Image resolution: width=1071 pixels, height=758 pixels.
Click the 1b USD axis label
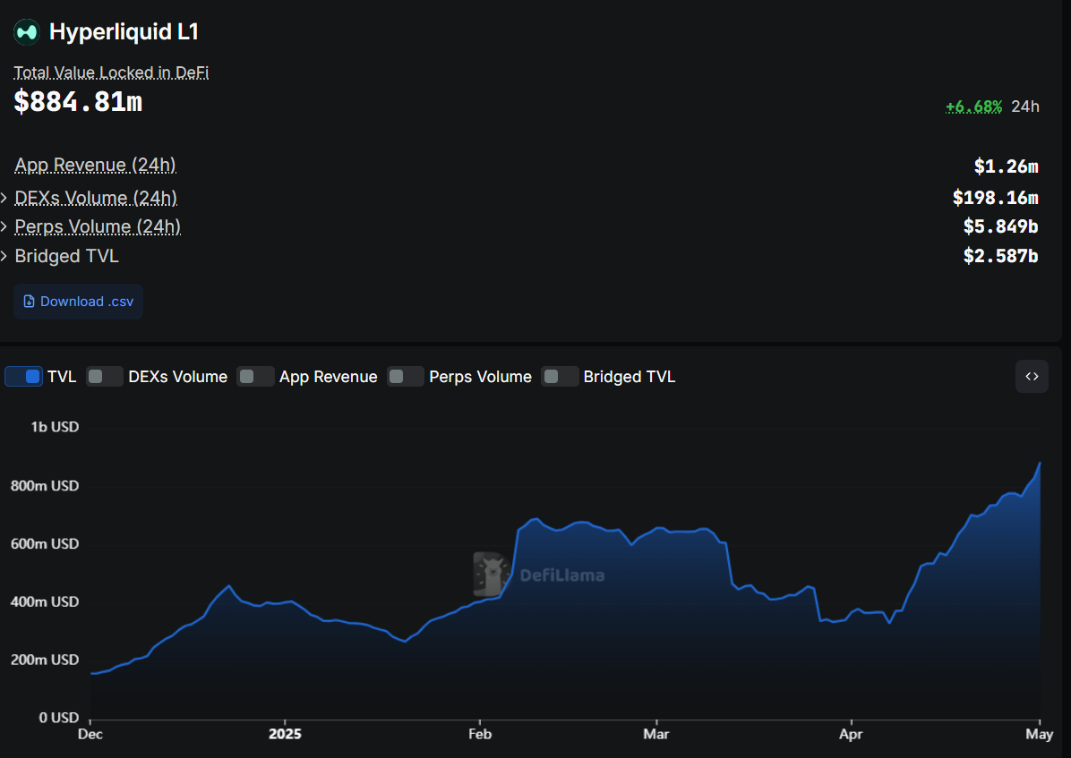55,427
